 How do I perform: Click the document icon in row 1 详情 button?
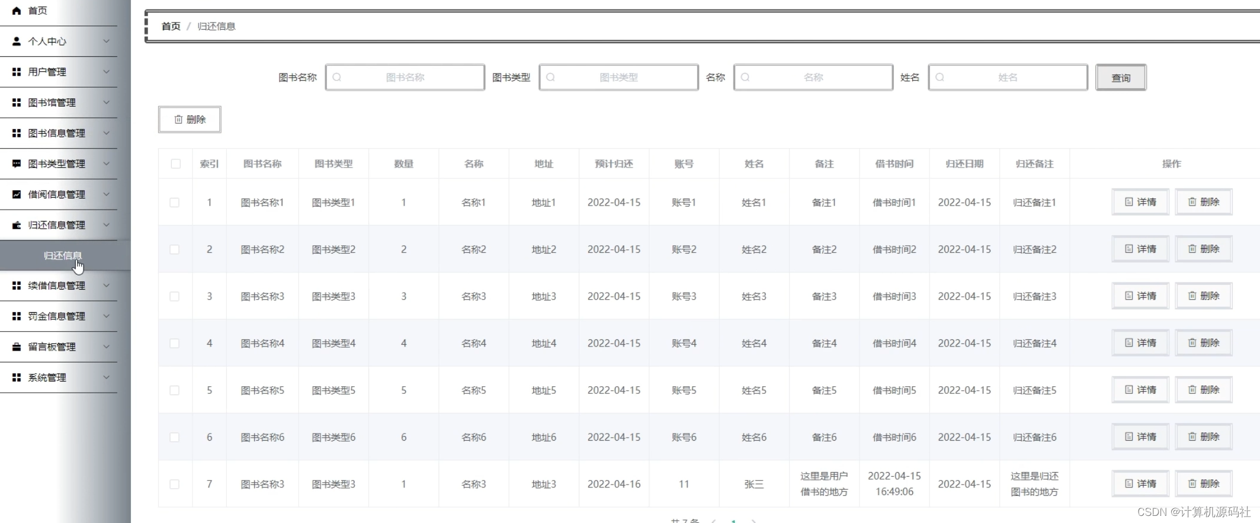pyautogui.click(x=1128, y=202)
